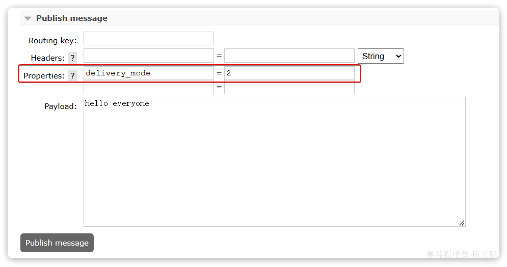Image resolution: width=507 pixels, height=267 pixels.
Task: Open the Headers help question mark
Action: click(72, 58)
